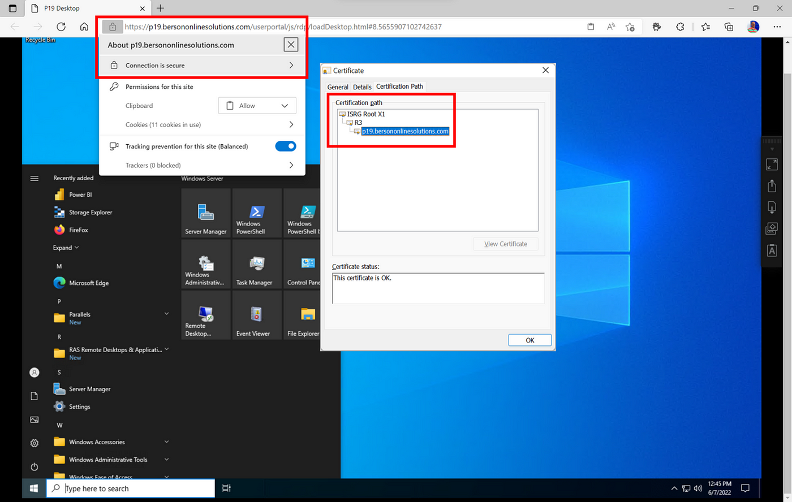Open Remote Desktop tile
The height and width of the screenshot is (502, 792).
(205, 315)
